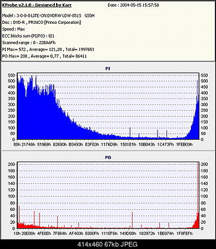This screenshot has width=216, height=249.
Task: Click the '10h' label on the PO x-axis
Action: (17, 233)
